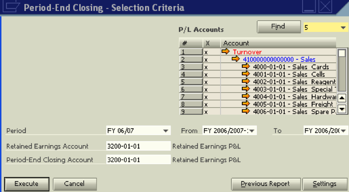Open the level dropdown showing 5
Screen dimensions: 349x192
pos(343,27)
